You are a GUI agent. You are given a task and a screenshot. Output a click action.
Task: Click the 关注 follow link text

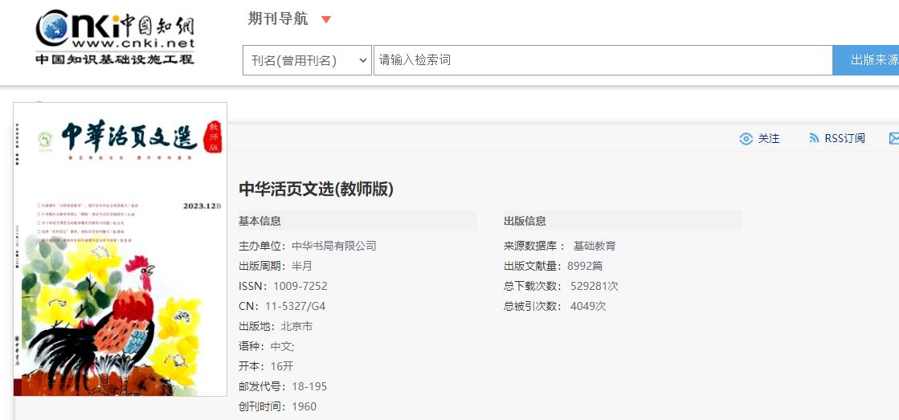tap(769, 139)
